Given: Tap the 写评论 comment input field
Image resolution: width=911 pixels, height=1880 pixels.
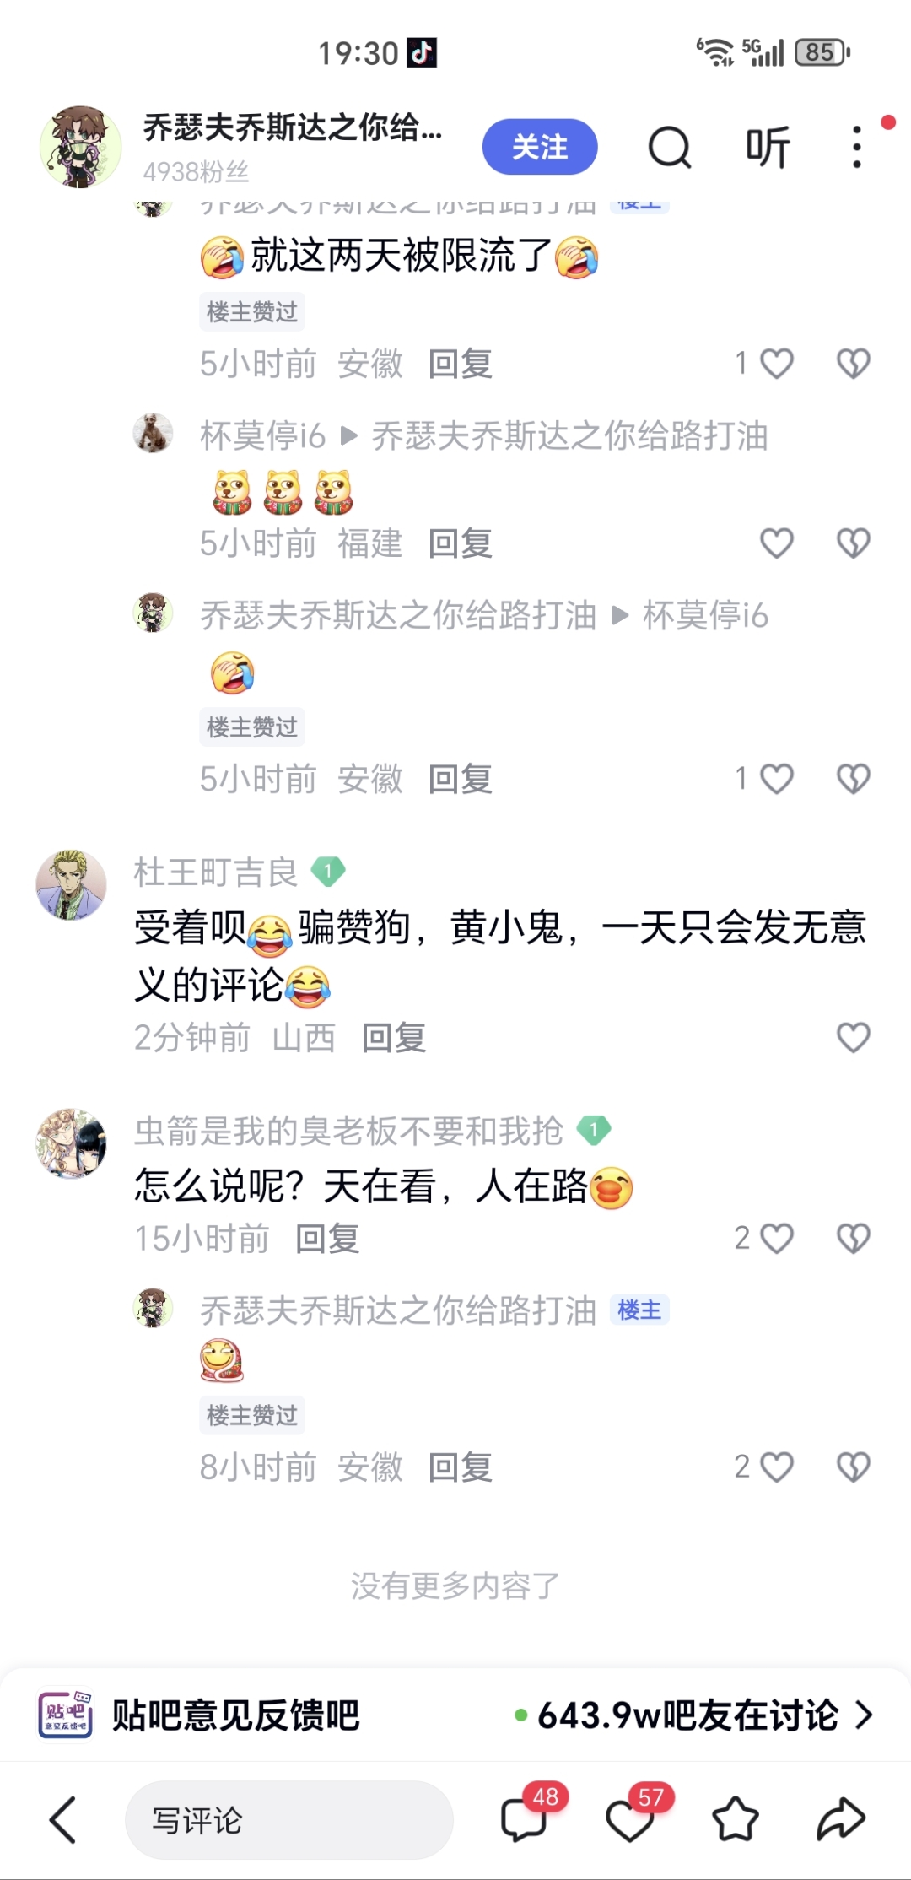Looking at the screenshot, I should click(289, 1820).
